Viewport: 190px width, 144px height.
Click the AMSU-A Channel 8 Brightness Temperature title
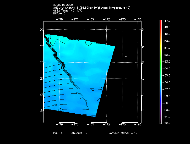[x=91, y=8]
